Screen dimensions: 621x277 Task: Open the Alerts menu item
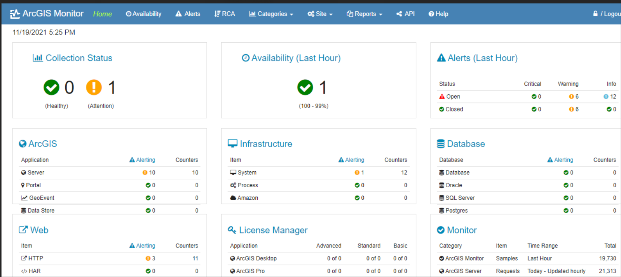188,14
